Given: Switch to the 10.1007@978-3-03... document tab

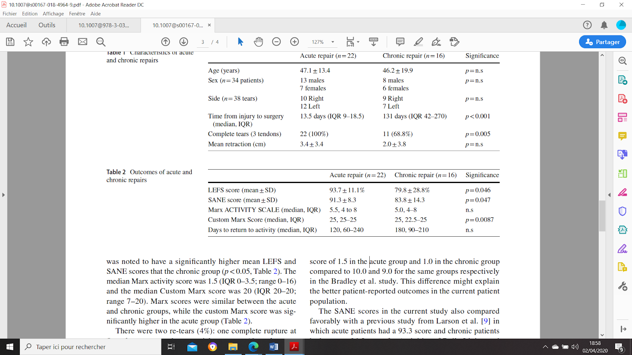Looking at the screenshot, I should 103,25.
